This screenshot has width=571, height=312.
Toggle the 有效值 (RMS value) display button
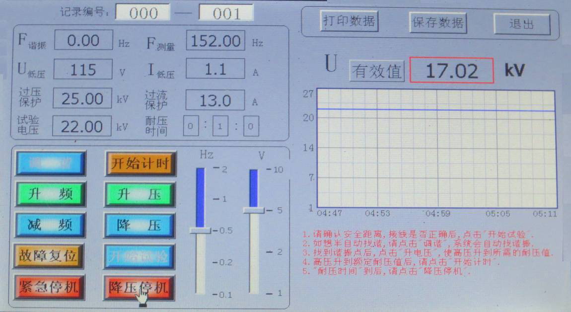pyautogui.click(x=376, y=71)
